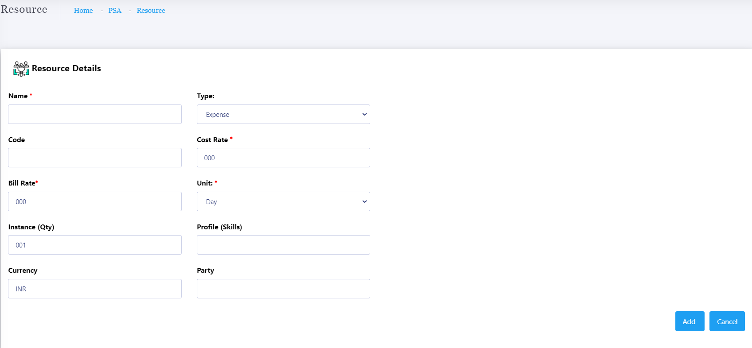Click the Currency field showing INR

pos(95,289)
